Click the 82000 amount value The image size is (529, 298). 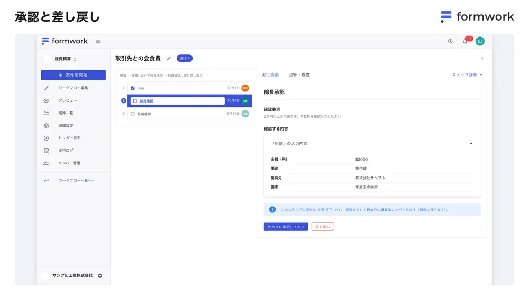tap(361, 159)
